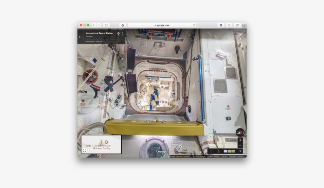Viewport: 324px width, 188px height.
Task: Reset orientation with the compass
Action: (240, 132)
